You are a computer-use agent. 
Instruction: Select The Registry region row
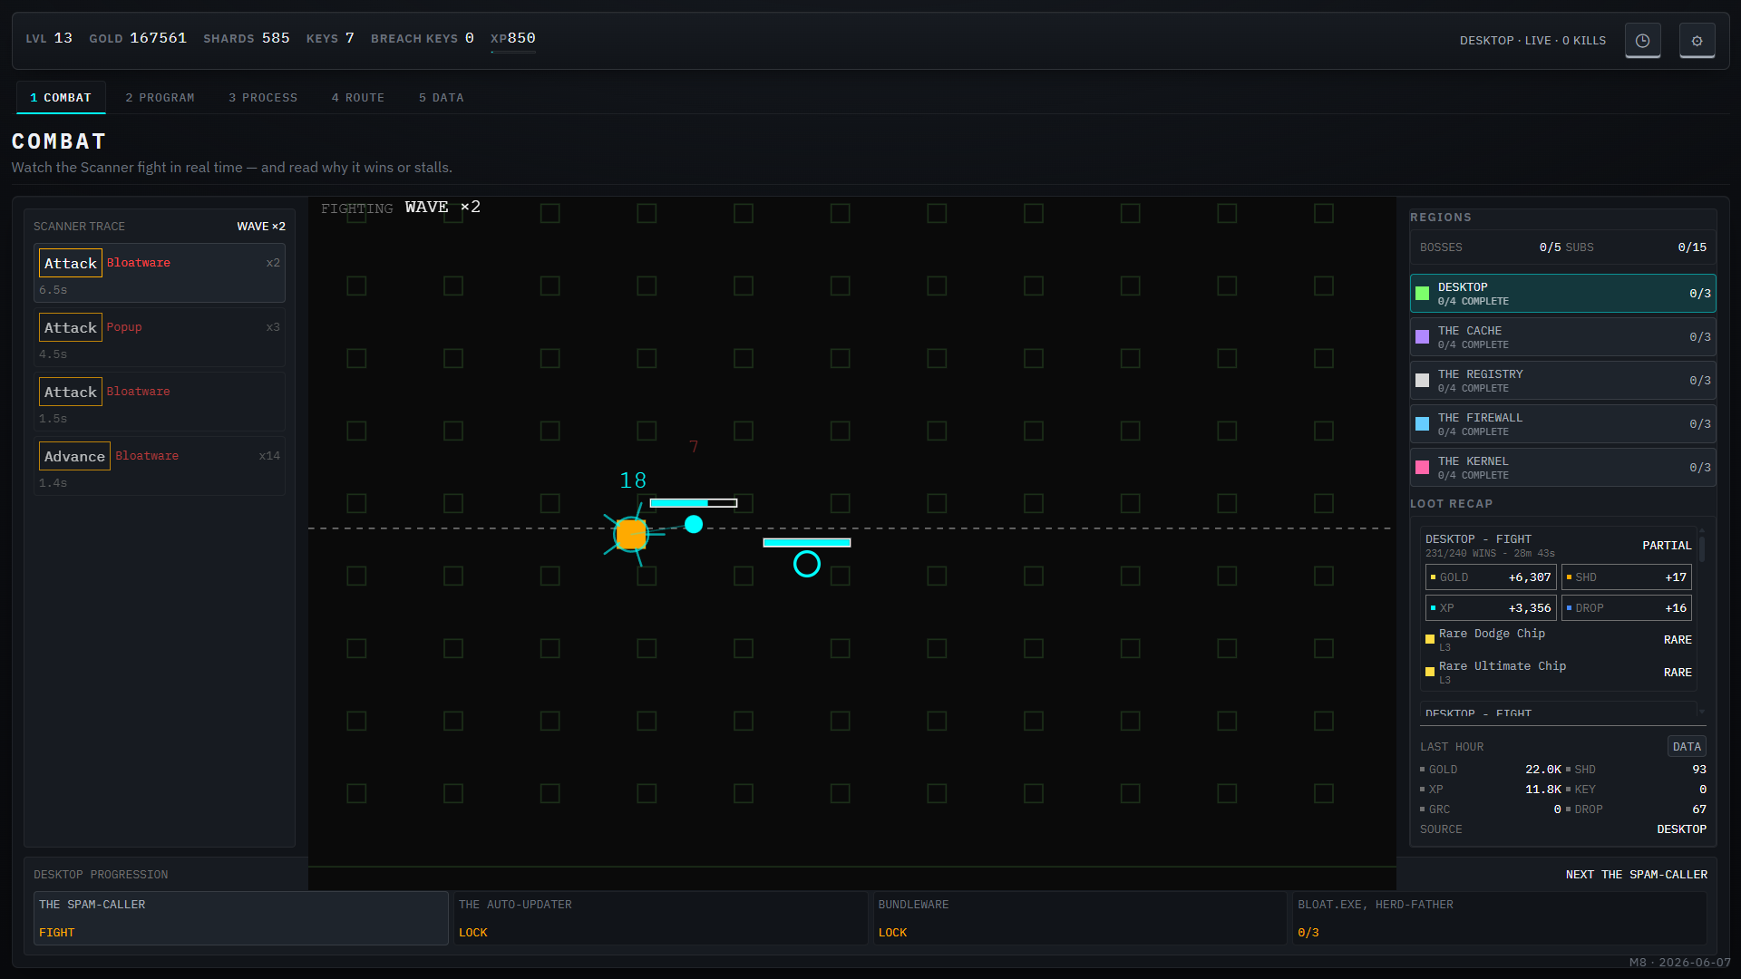pos(1562,381)
